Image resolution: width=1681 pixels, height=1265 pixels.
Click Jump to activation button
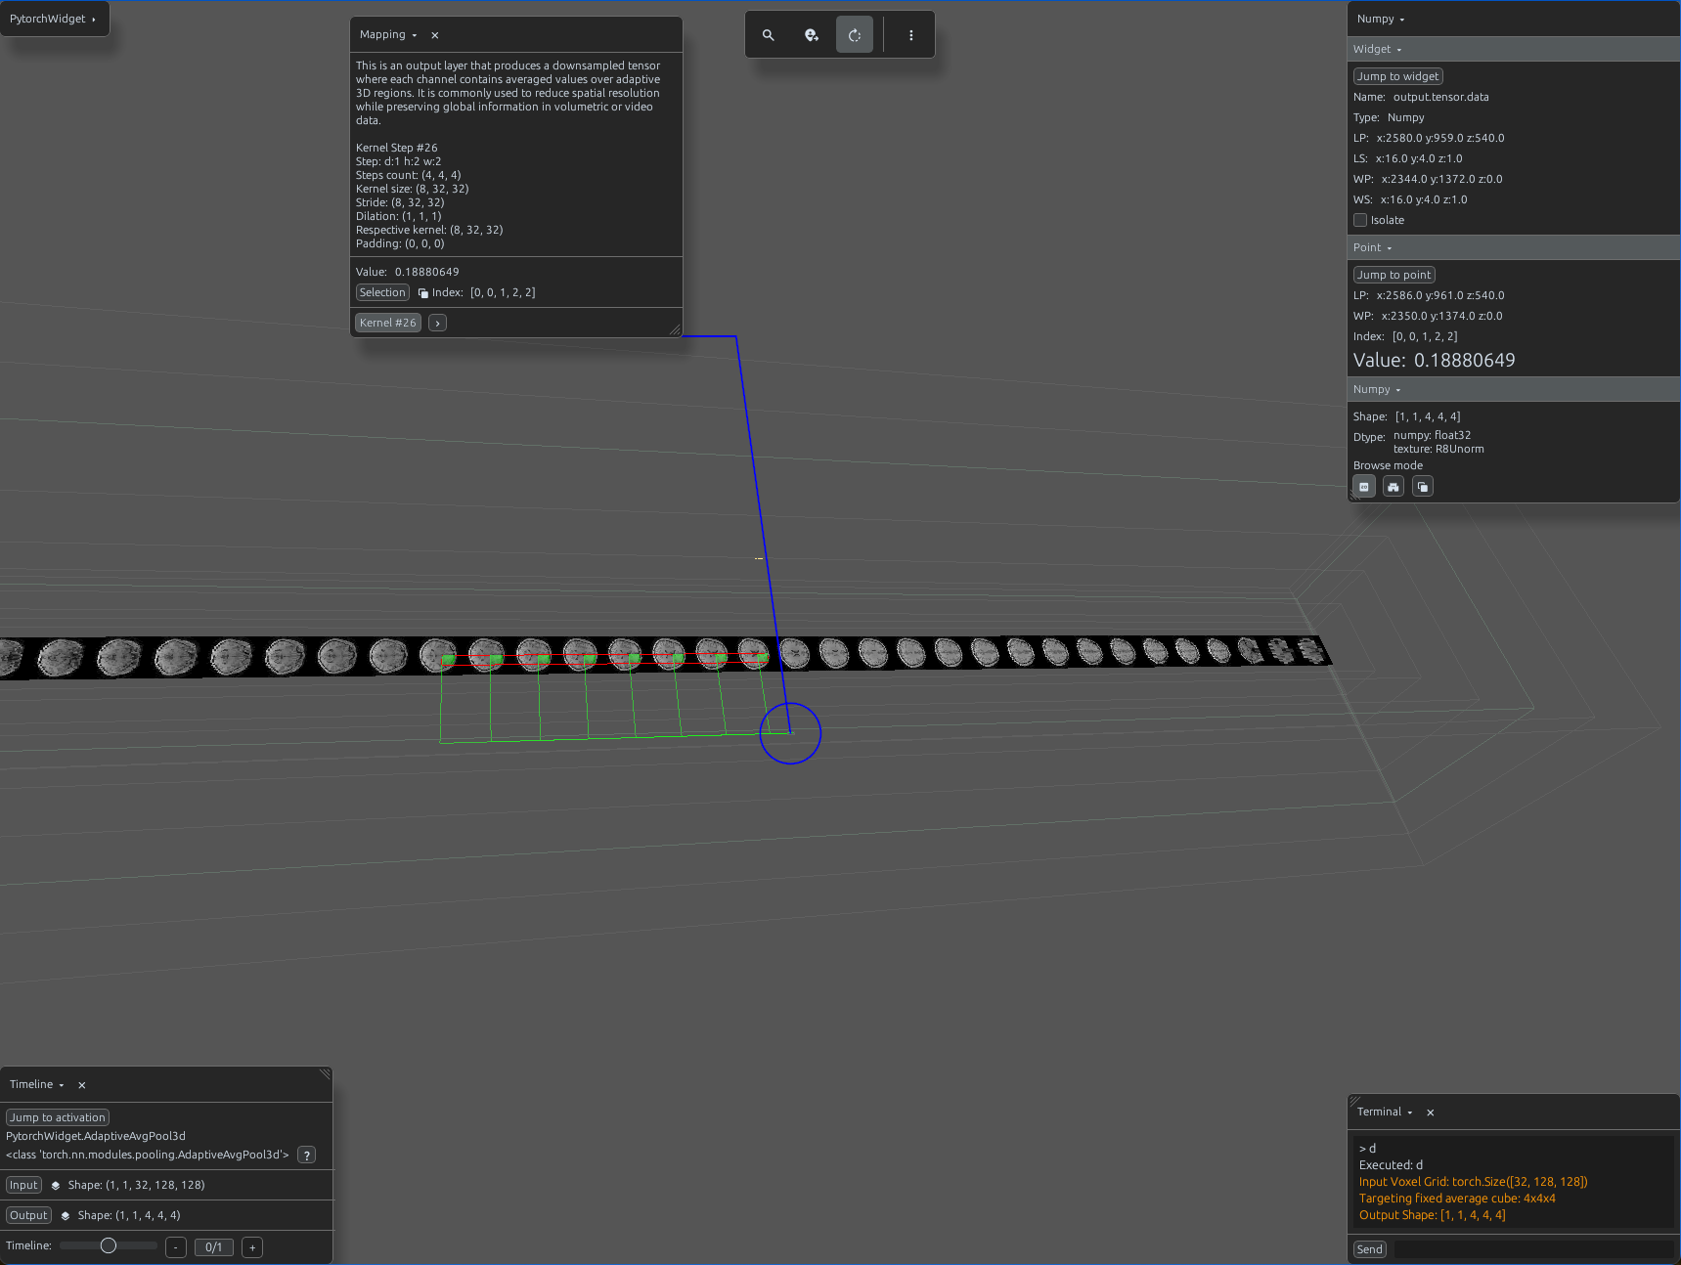pos(58,1117)
